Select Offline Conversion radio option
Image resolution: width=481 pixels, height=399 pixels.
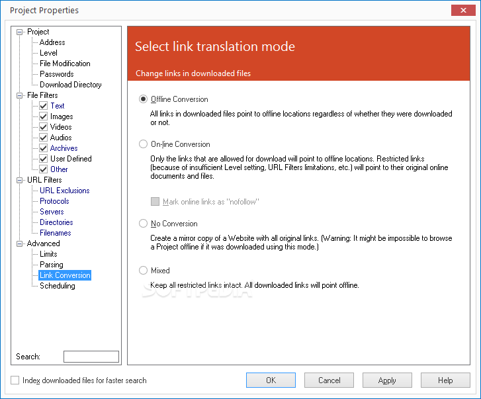[144, 99]
